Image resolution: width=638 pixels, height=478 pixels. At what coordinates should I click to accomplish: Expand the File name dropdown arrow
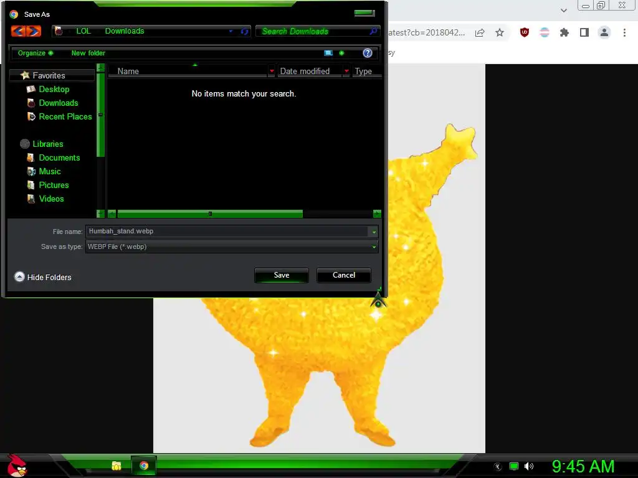[x=374, y=232]
